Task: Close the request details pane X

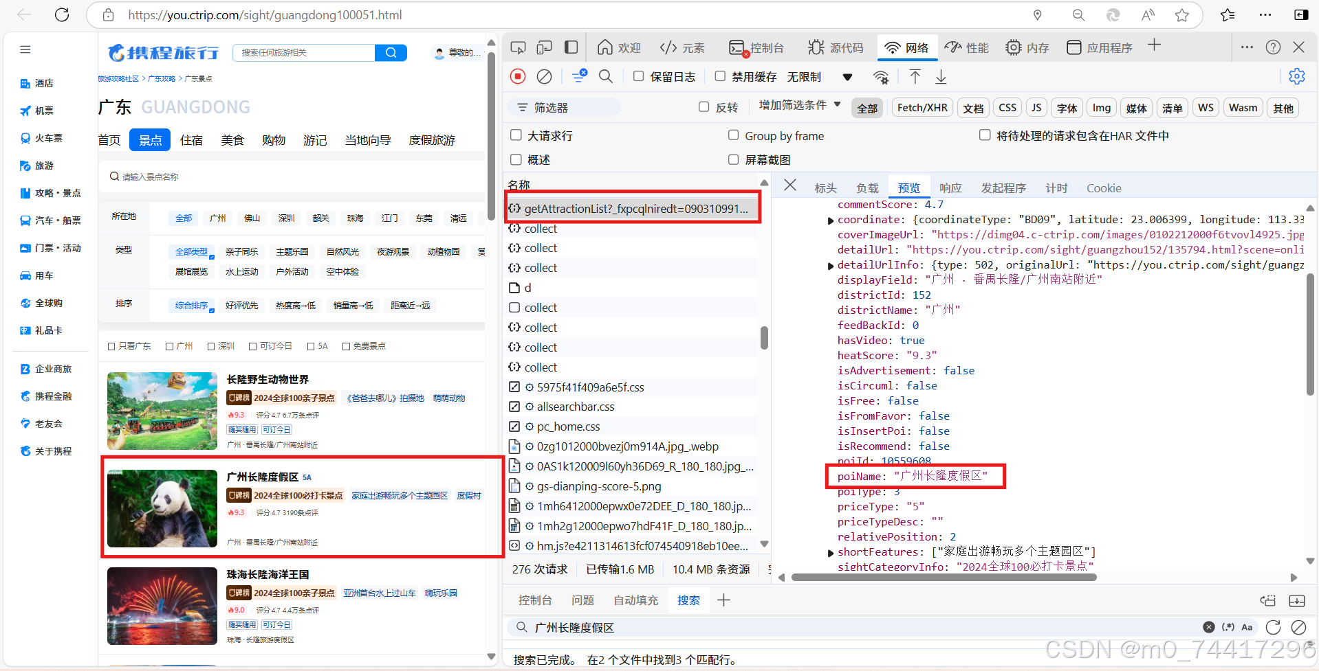Action: click(x=790, y=185)
